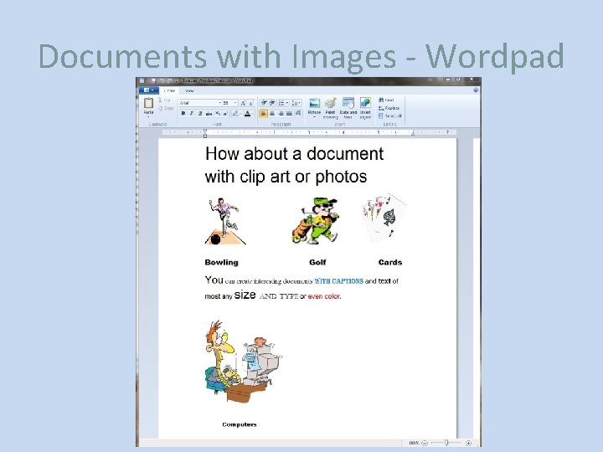603x452 pixels.
Task: Click the Undo icon in quick access toolbar
Action: coord(162,80)
